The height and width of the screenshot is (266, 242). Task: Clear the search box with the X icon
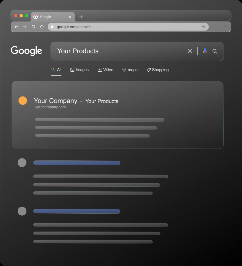[190, 51]
